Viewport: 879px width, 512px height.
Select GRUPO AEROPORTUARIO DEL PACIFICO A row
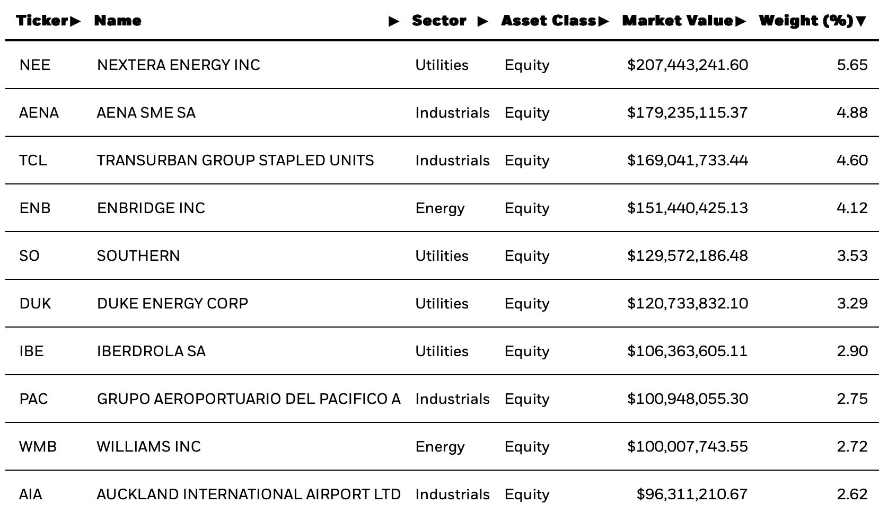(442, 399)
